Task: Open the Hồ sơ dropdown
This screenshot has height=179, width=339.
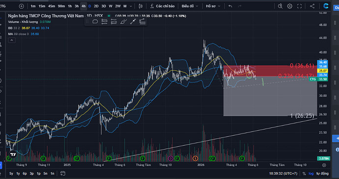Action: coord(213,6)
